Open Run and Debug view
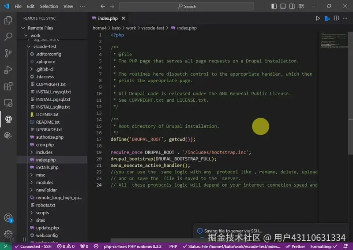The height and width of the screenshot is (250, 353). point(8,70)
